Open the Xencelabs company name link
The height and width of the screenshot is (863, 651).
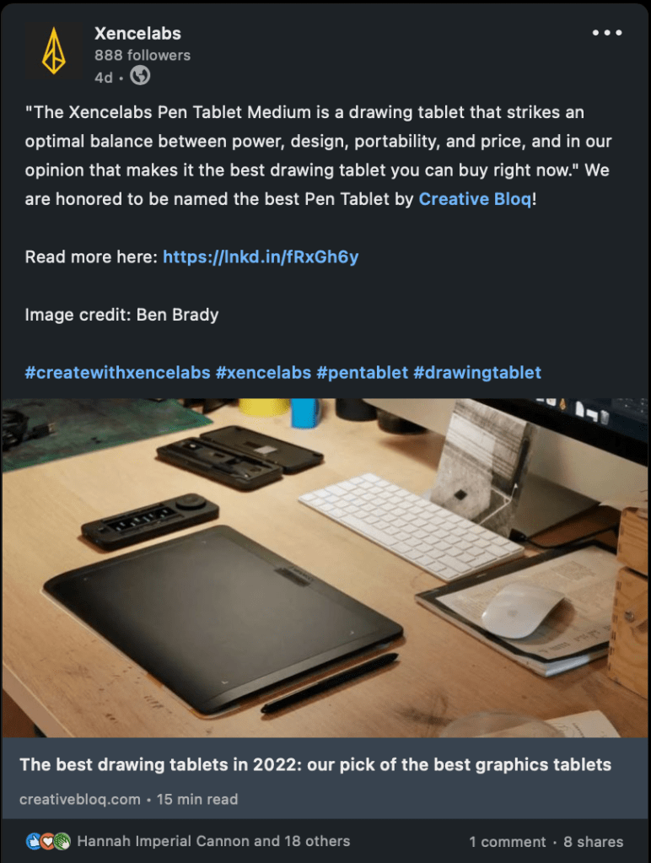pos(137,34)
